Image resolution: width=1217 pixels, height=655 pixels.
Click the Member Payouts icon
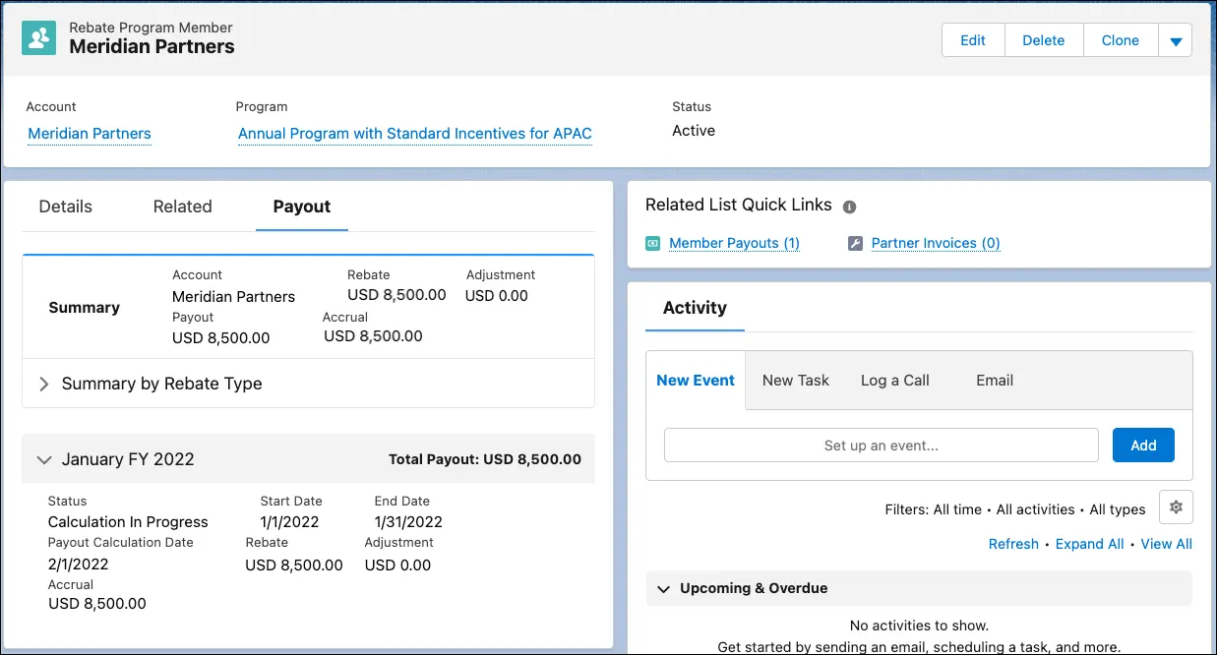click(x=652, y=243)
